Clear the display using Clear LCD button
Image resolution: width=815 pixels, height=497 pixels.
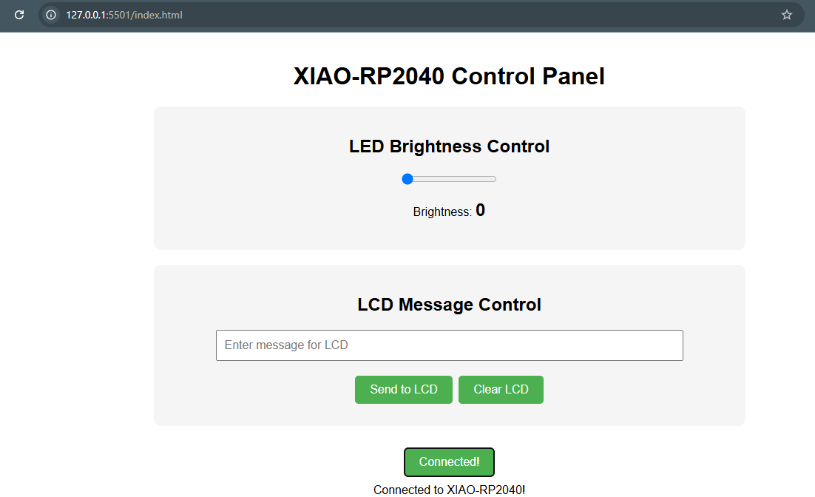click(501, 389)
